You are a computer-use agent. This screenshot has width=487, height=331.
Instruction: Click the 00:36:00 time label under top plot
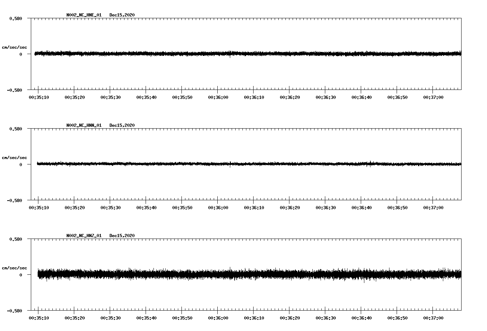pyautogui.click(x=217, y=97)
